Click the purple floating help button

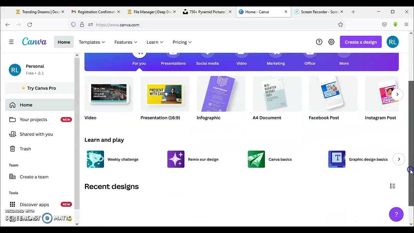(396, 214)
